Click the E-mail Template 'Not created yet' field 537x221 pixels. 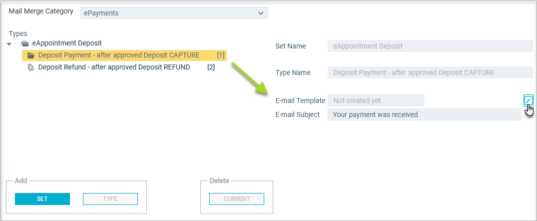pos(376,100)
